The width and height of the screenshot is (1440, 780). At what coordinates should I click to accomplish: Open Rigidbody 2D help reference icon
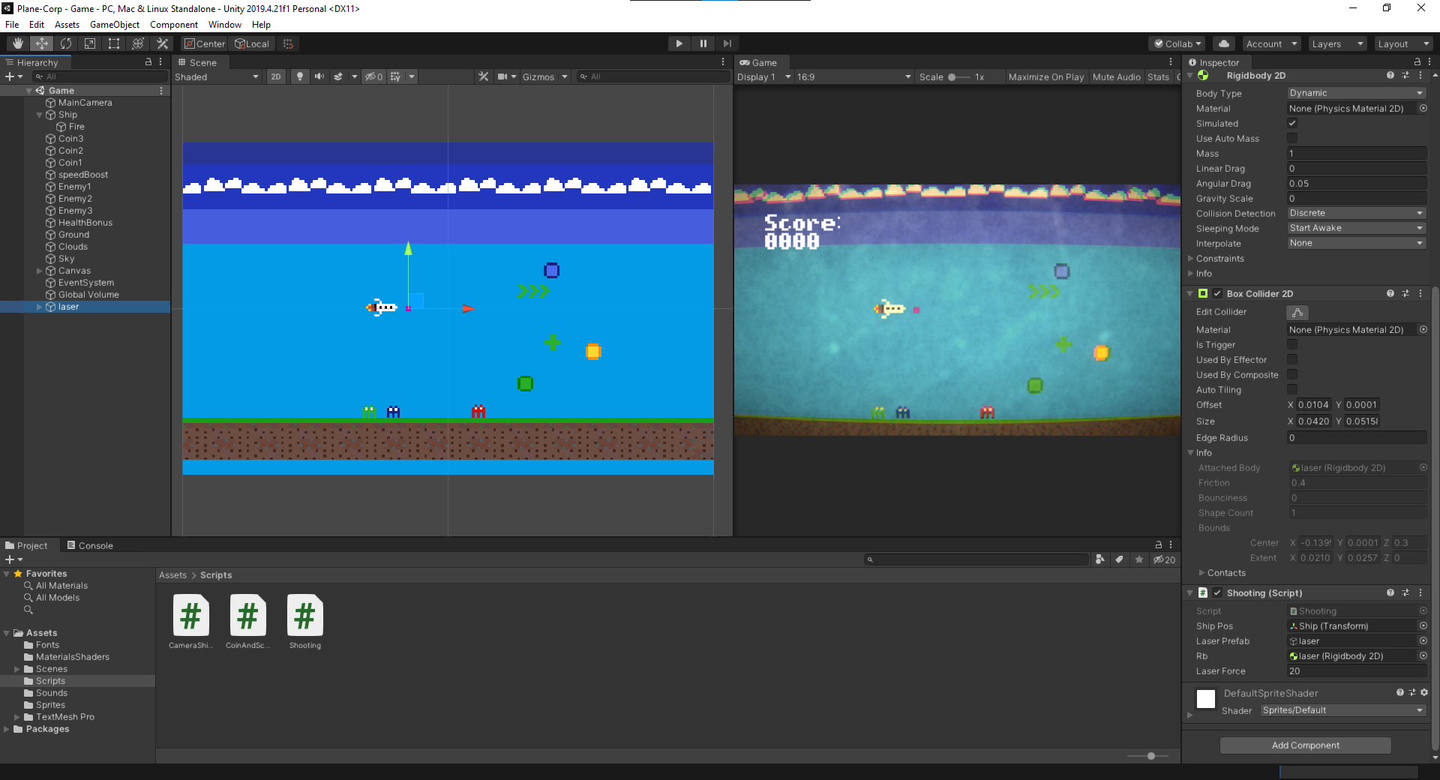pyautogui.click(x=1390, y=75)
